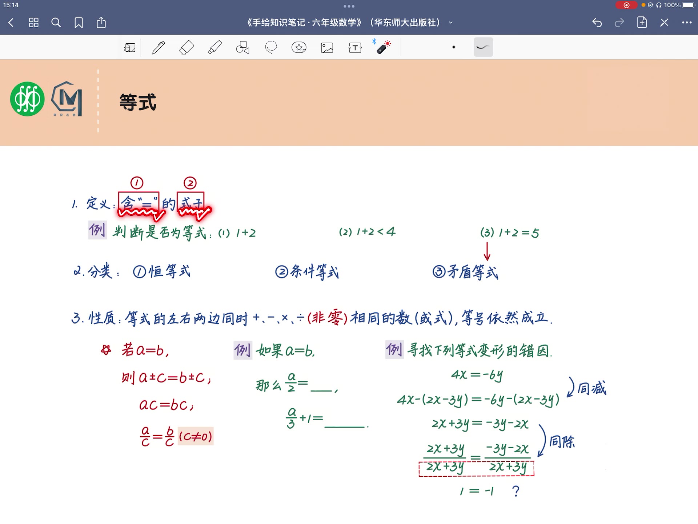Open the Elements sticker tool
The image size is (698, 524).
click(x=298, y=47)
